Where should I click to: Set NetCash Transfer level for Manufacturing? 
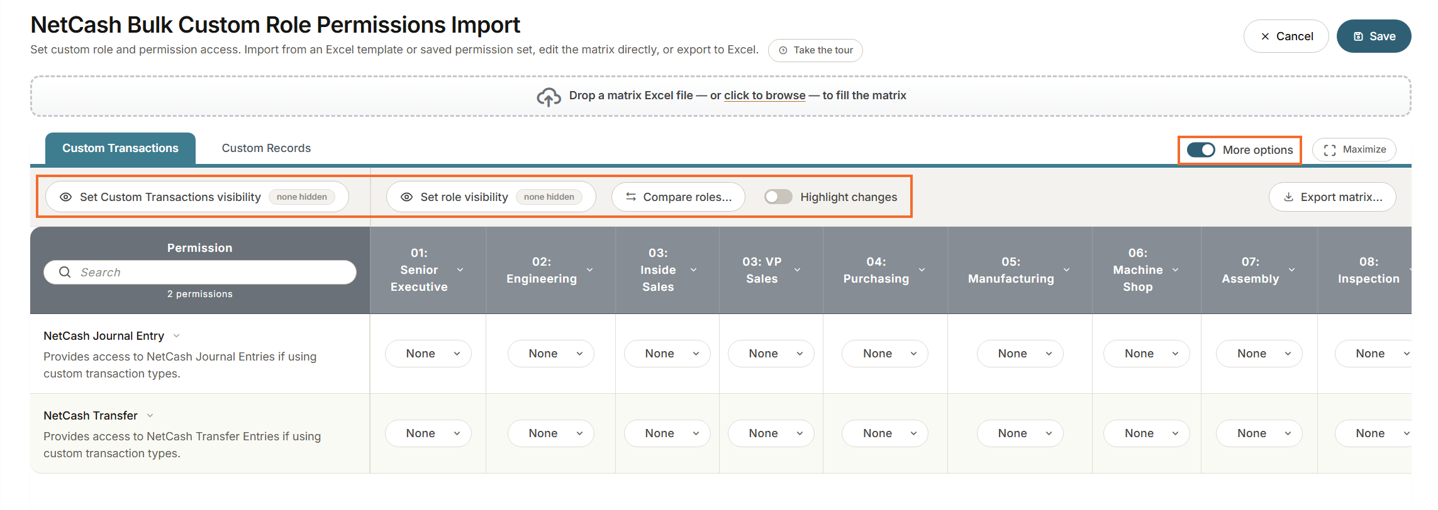1020,433
